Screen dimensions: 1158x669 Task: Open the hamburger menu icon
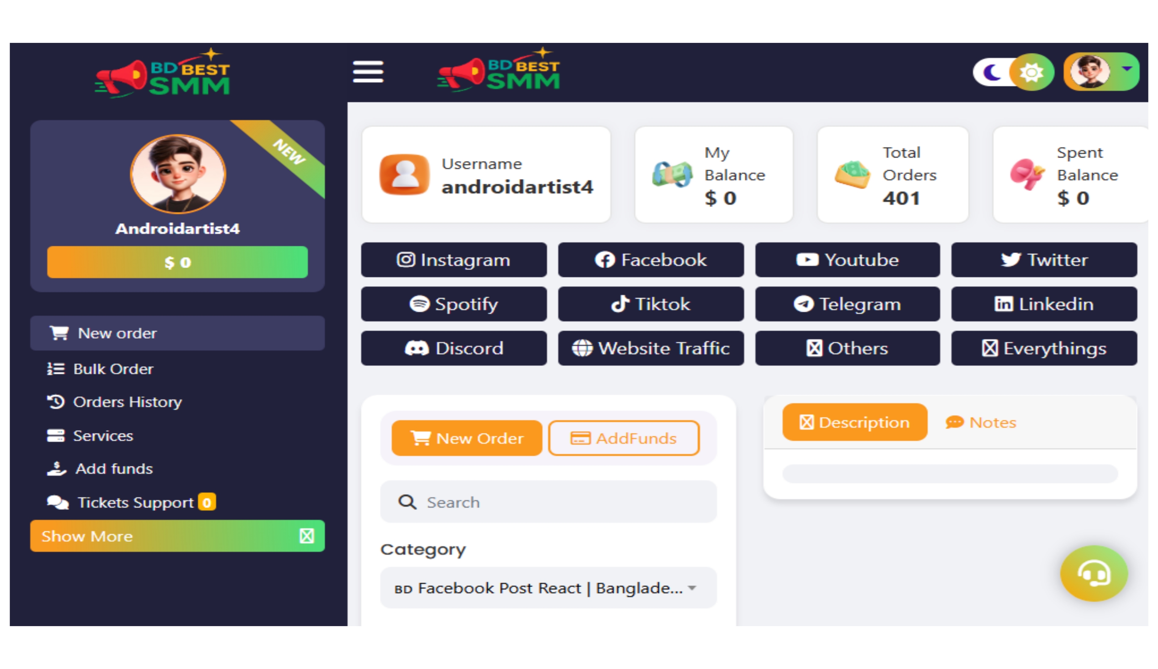click(368, 72)
